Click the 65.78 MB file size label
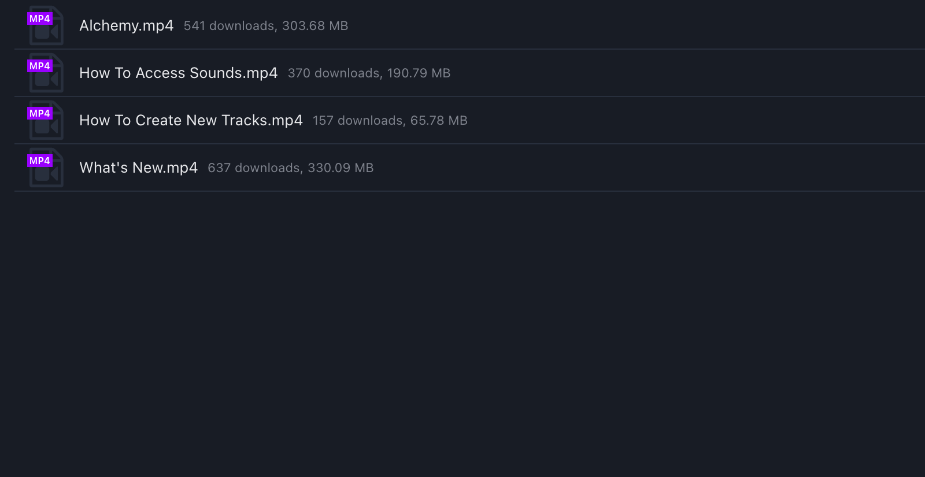The width and height of the screenshot is (925, 477). tap(439, 121)
